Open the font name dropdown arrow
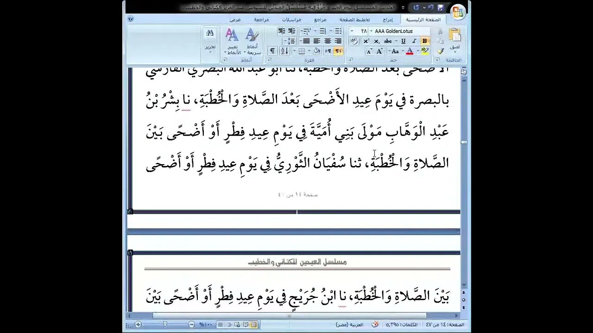 click(371, 31)
